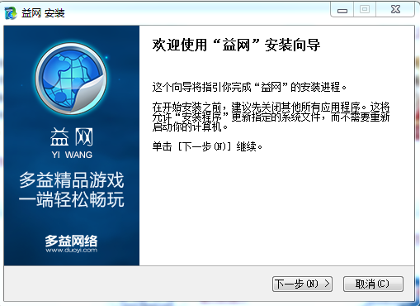The image size is (420, 306).
Task: Cancel installation with 取消(C) button
Action: [x=373, y=284]
